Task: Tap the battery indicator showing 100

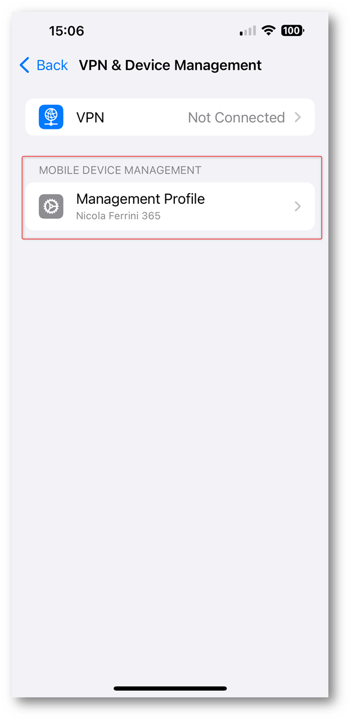Action: coord(292,31)
